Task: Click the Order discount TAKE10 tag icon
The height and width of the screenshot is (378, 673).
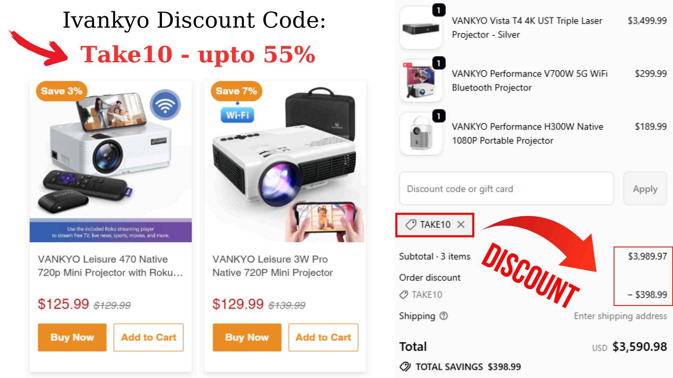Action: [x=404, y=295]
